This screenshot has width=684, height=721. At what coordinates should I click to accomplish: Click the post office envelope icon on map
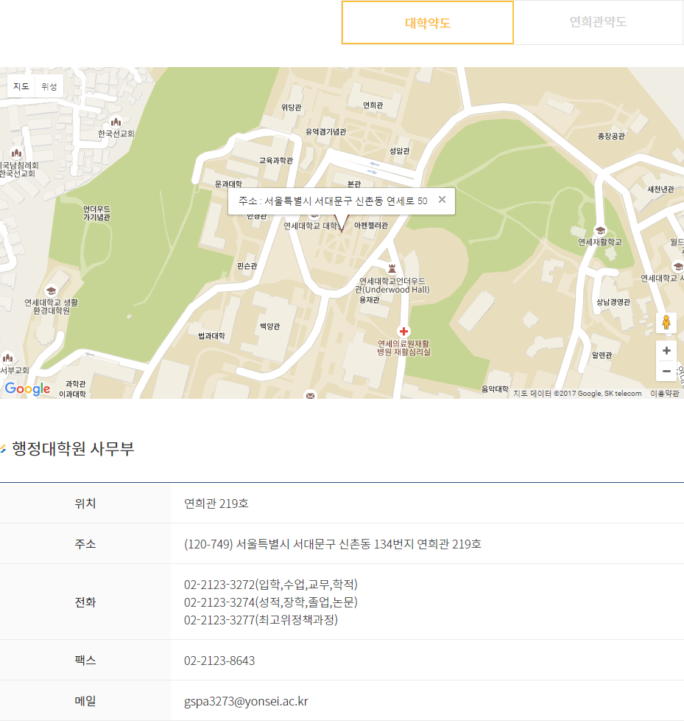310,395
